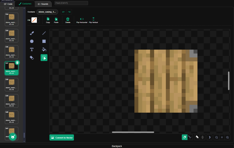
Task: Toggle the magnet snapping option
Action: pyautogui.click(x=185, y=137)
